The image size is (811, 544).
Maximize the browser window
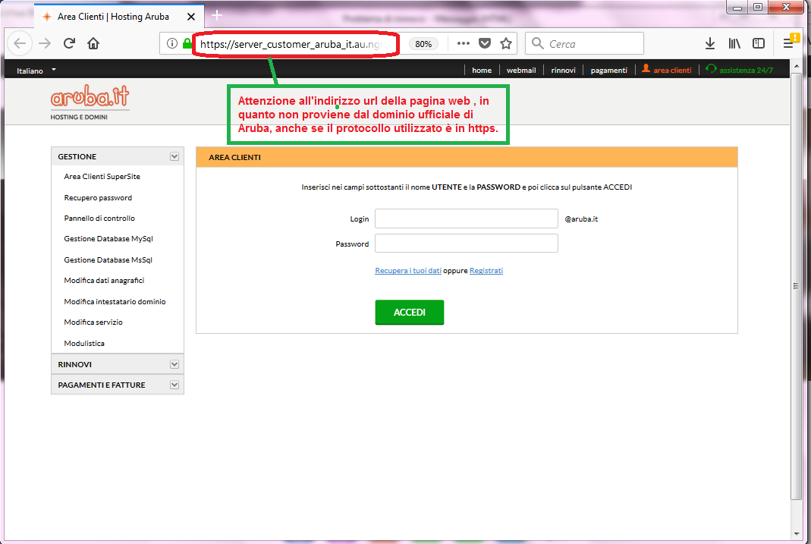[x=758, y=8]
